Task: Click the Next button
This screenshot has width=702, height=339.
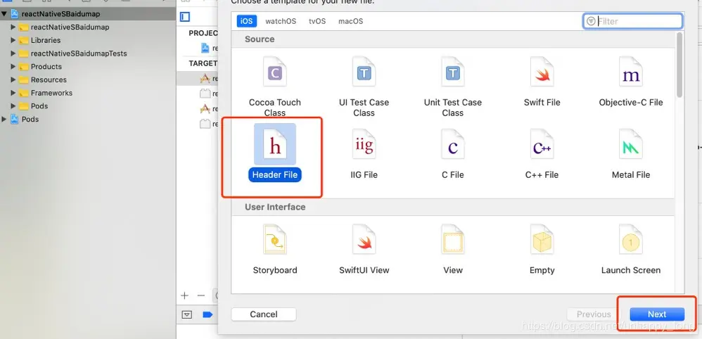Action: coord(657,314)
